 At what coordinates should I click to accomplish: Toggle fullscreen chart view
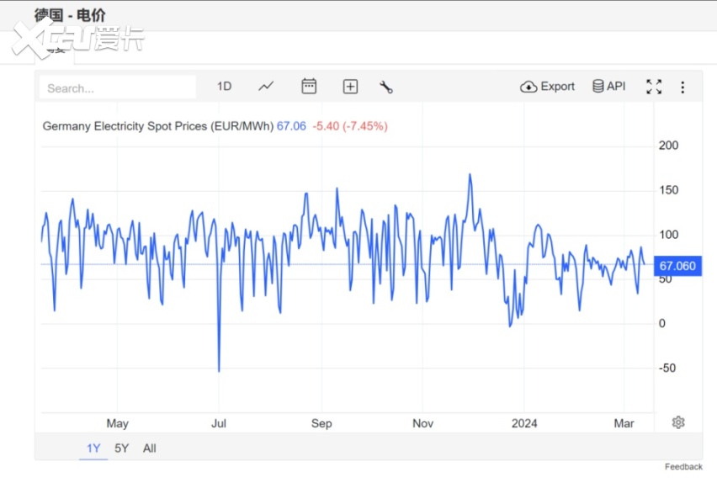coord(654,87)
